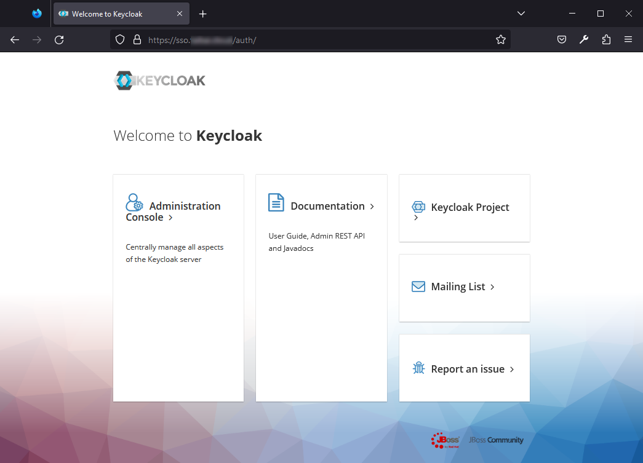643x463 pixels.
Task: Click the JBoss Community footer link
Action: click(495, 440)
